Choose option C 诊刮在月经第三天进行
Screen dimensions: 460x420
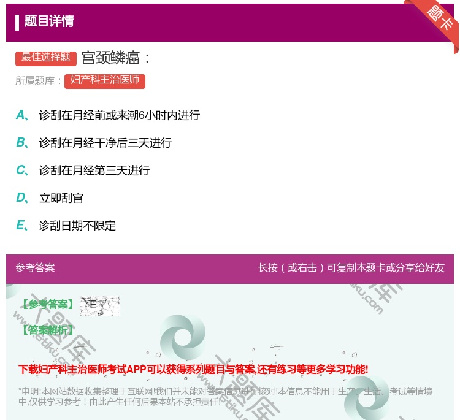pos(94,170)
